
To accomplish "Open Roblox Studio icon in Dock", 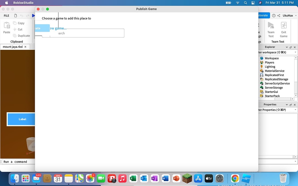I will pyautogui.click(x=246, y=179).
